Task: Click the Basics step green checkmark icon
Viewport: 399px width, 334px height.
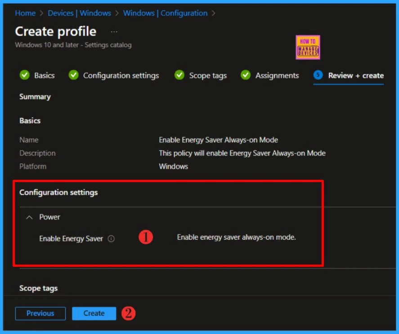Action: [24, 75]
